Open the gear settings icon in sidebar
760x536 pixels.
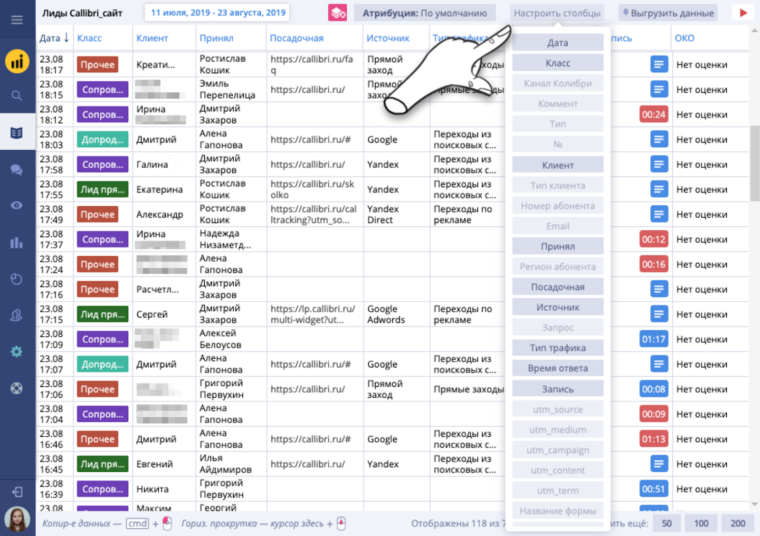tap(17, 352)
